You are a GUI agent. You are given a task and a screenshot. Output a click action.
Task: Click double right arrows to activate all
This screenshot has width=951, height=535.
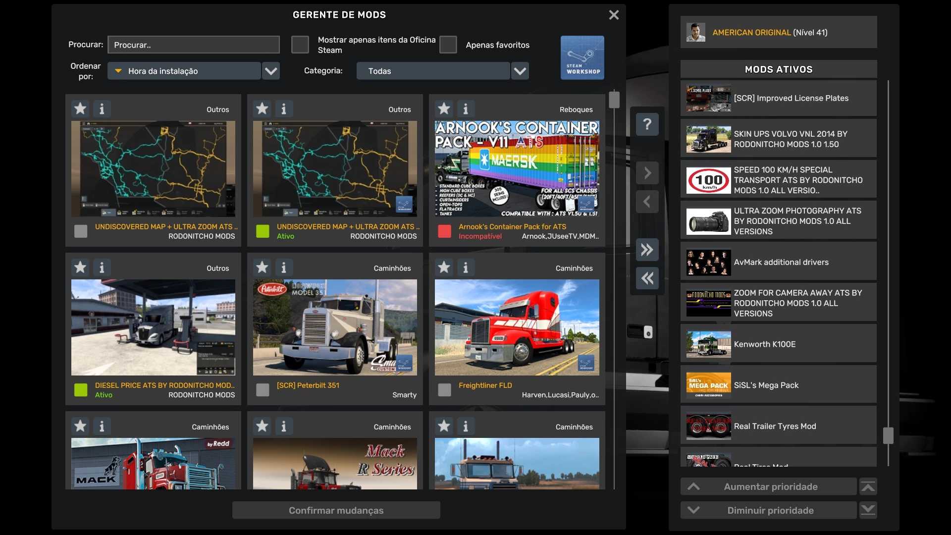click(647, 250)
